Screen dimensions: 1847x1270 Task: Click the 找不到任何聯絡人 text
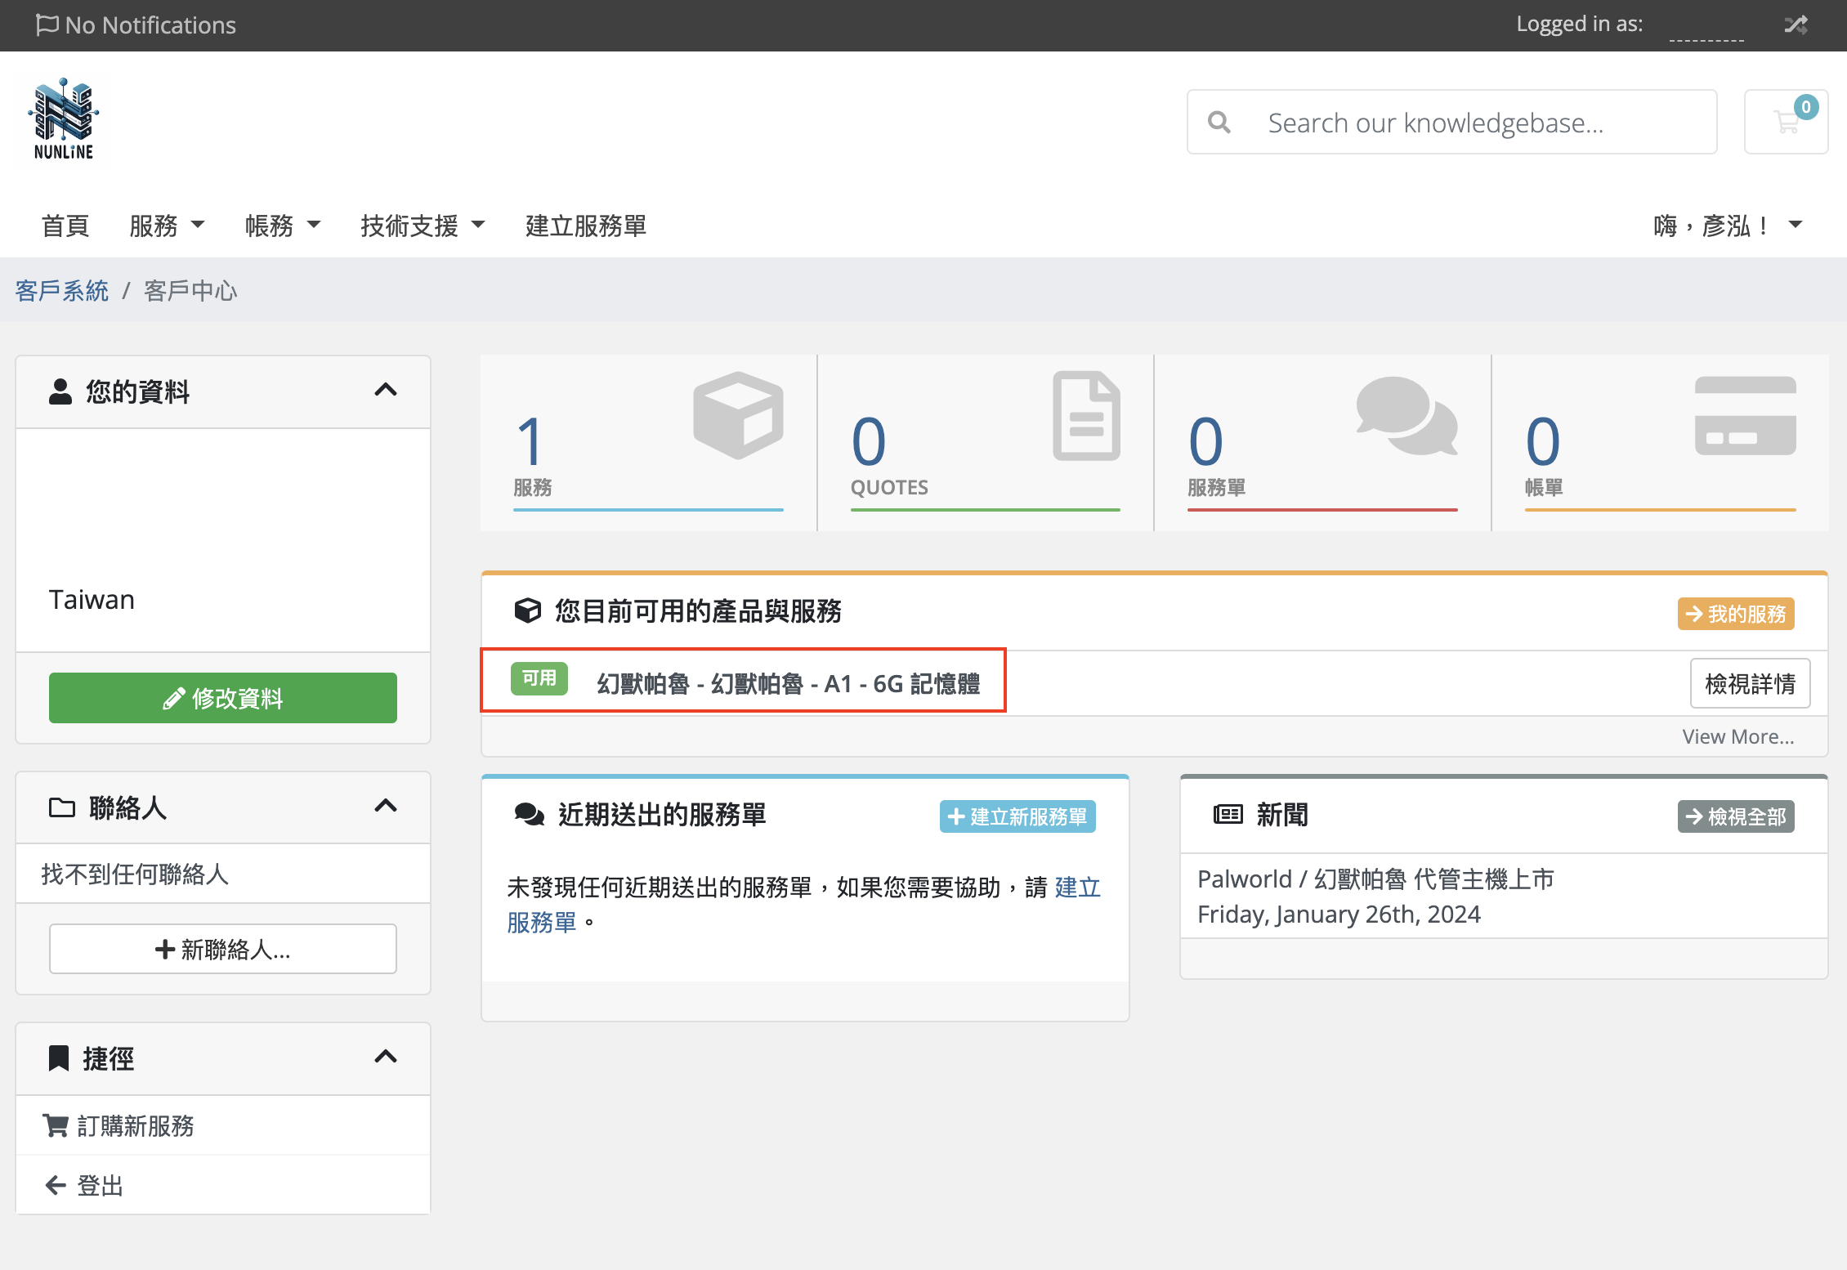coord(135,874)
